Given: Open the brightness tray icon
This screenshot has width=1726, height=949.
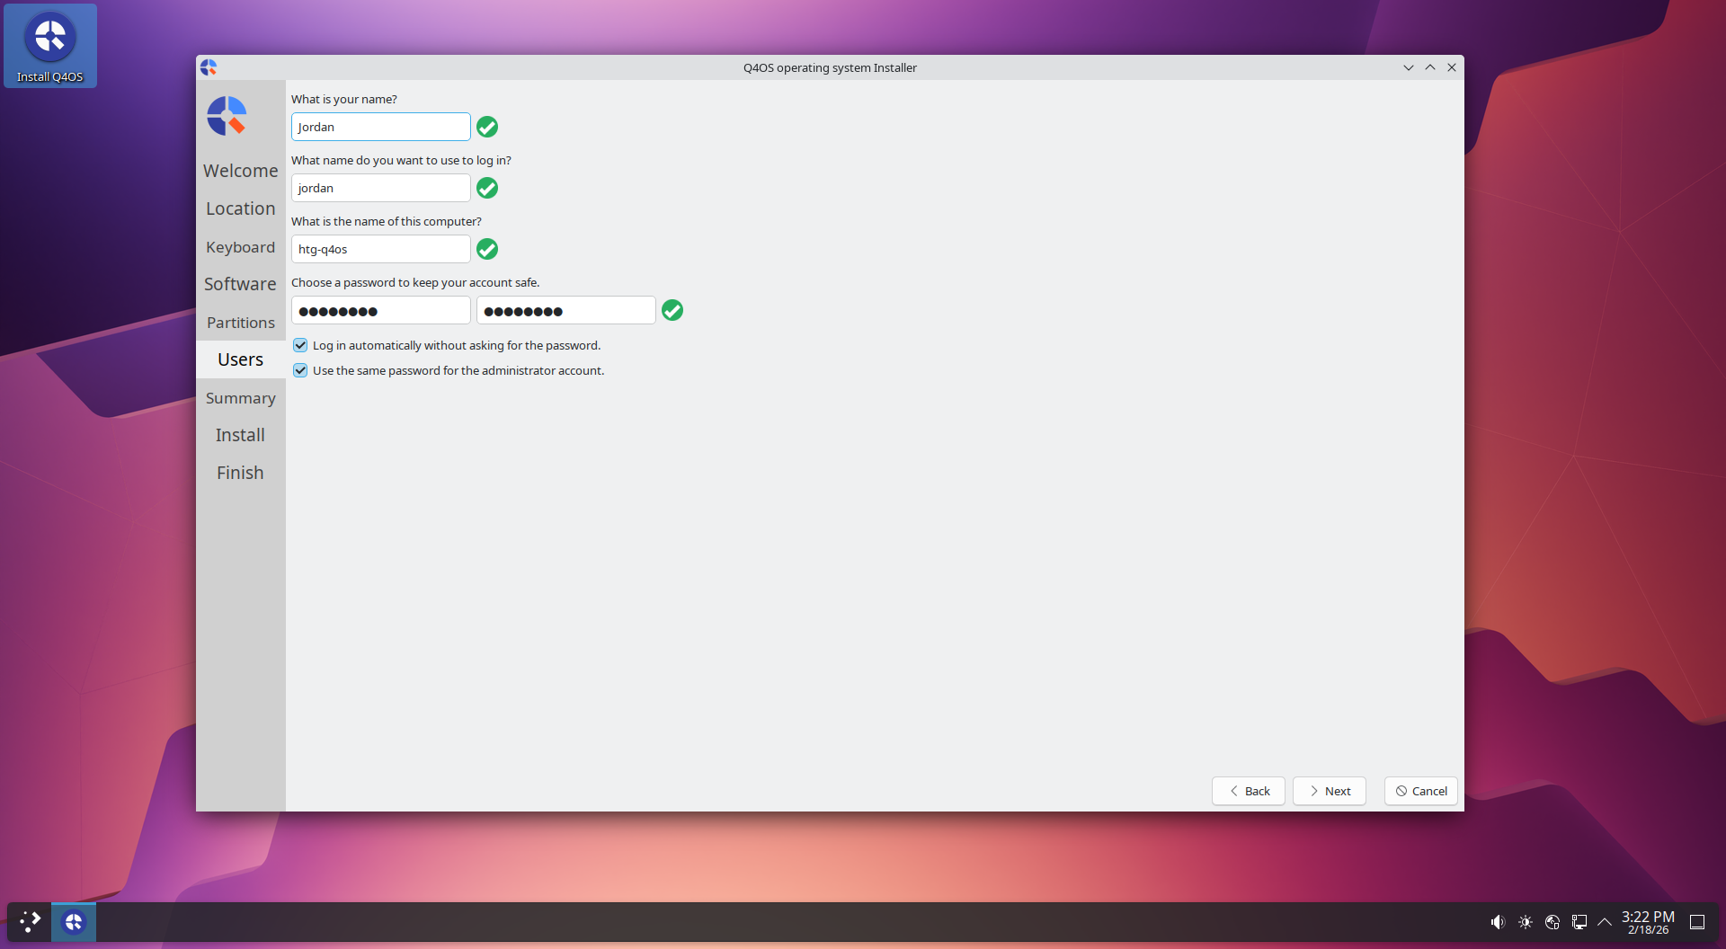Looking at the screenshot, I should 1526,922.
